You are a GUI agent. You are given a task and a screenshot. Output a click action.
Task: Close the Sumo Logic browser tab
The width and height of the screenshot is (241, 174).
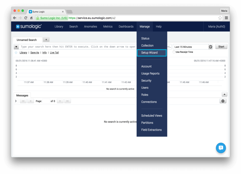click(63, 12)
